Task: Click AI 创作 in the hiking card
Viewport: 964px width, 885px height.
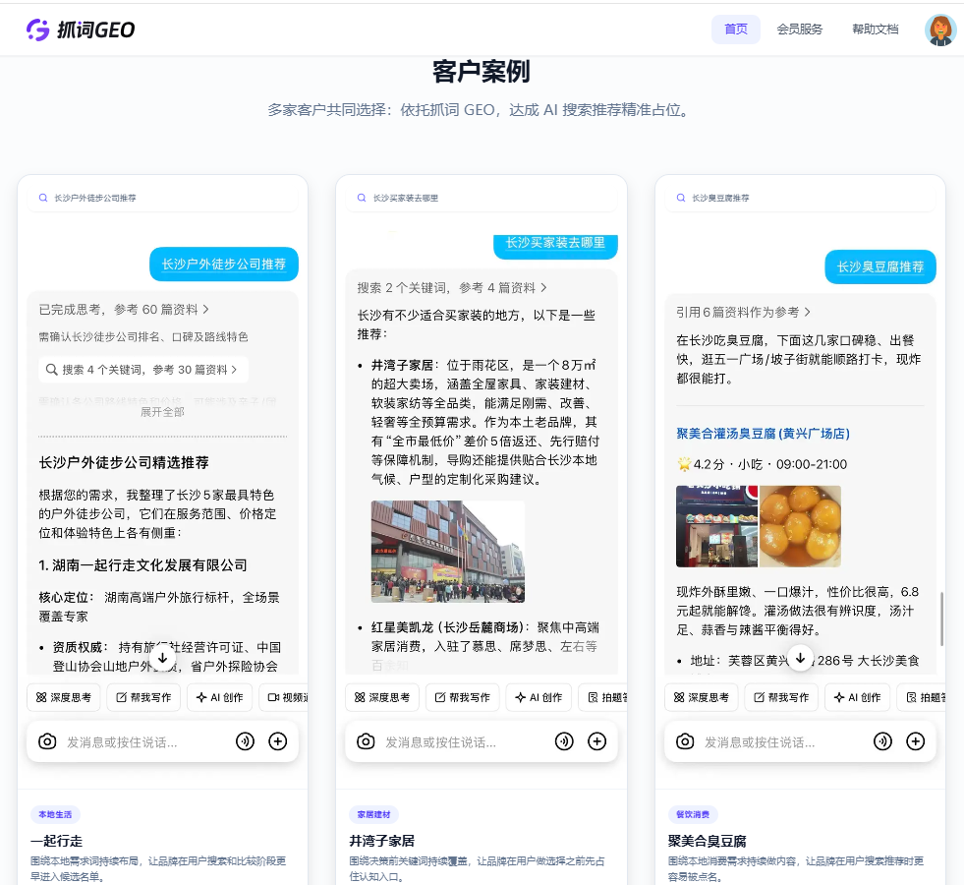Action: point(219,697)
